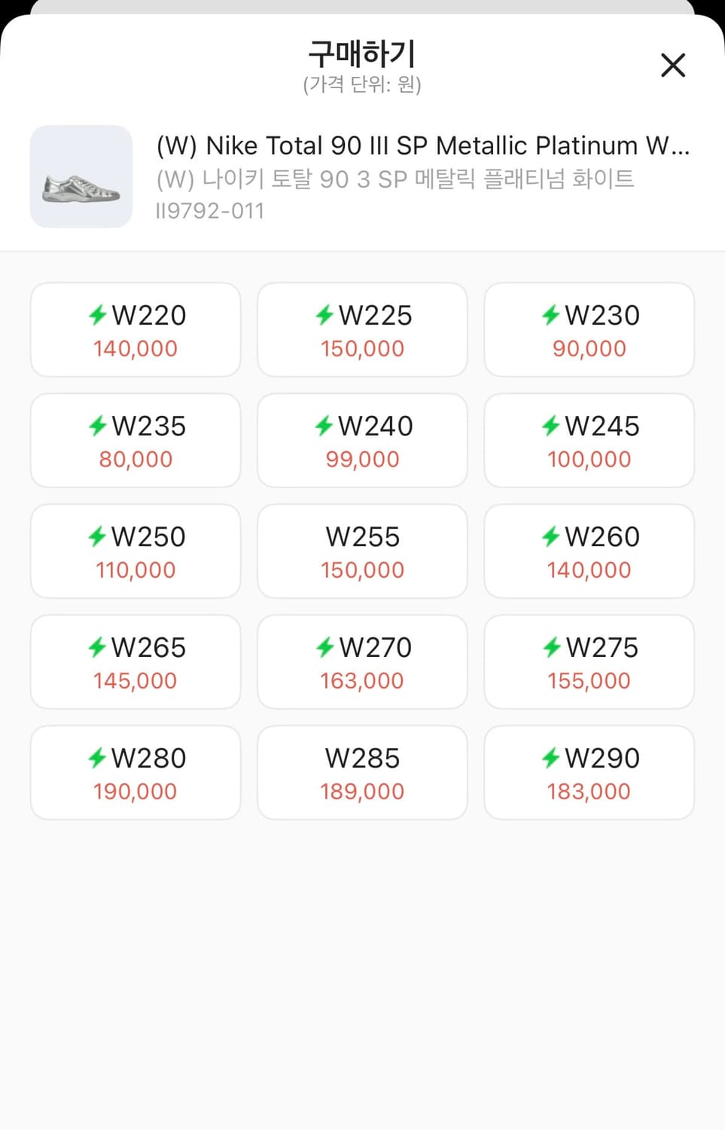Choose size W265 priced 145,000
725x1130 pixels.
click(x=136, y=662)
